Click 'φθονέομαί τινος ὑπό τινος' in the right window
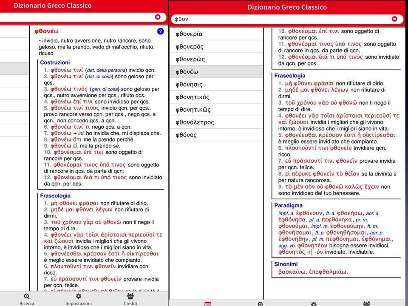Viewport: 408px width, 306px height. pos(325,44)
